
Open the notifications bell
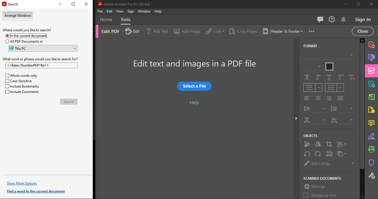344,19
